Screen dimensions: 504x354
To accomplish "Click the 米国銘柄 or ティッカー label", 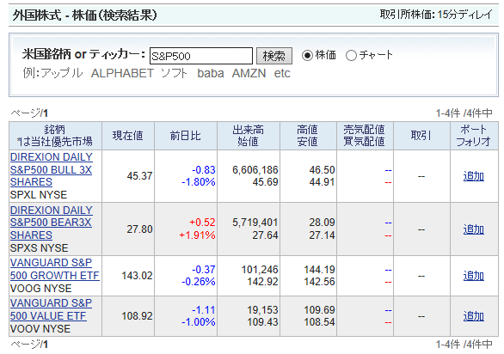I will pyautogui.click(x=83, y=54).
